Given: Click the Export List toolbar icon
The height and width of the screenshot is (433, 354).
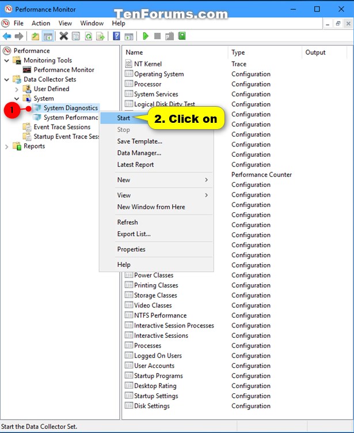Looking at the screenshot, I should pos(101,36).
